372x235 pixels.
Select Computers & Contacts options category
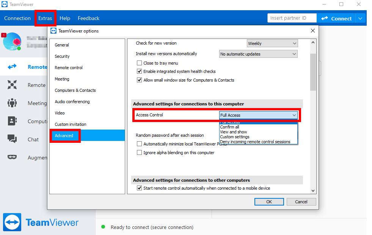87,90
